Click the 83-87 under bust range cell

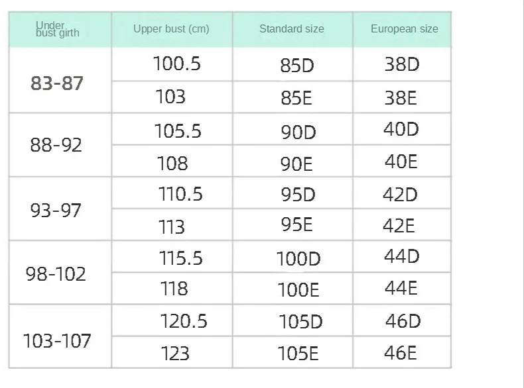57,83
